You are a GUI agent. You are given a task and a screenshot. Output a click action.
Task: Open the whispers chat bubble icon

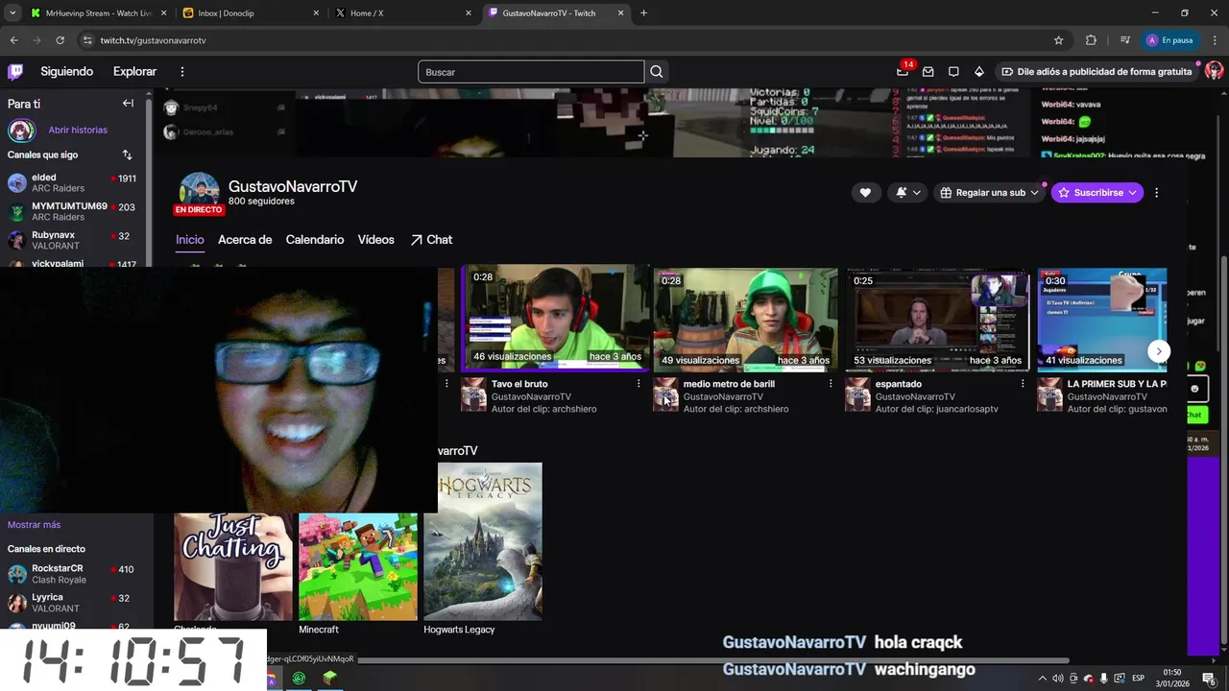tap(953, 71)
